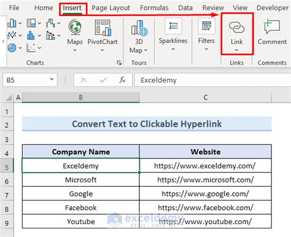This screenshot has height=237, width=291.
Task: Open Sparklines icon in the ribbon
Action: pos(173,26)
